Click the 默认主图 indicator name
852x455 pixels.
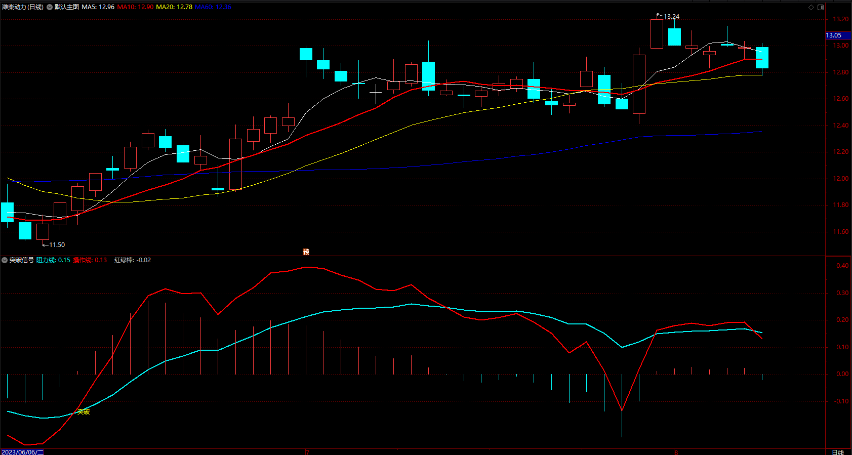[67, 7]
